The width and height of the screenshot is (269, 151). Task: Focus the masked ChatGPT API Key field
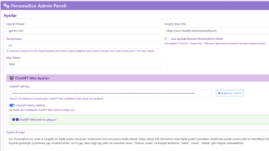(x=111, y=93)
